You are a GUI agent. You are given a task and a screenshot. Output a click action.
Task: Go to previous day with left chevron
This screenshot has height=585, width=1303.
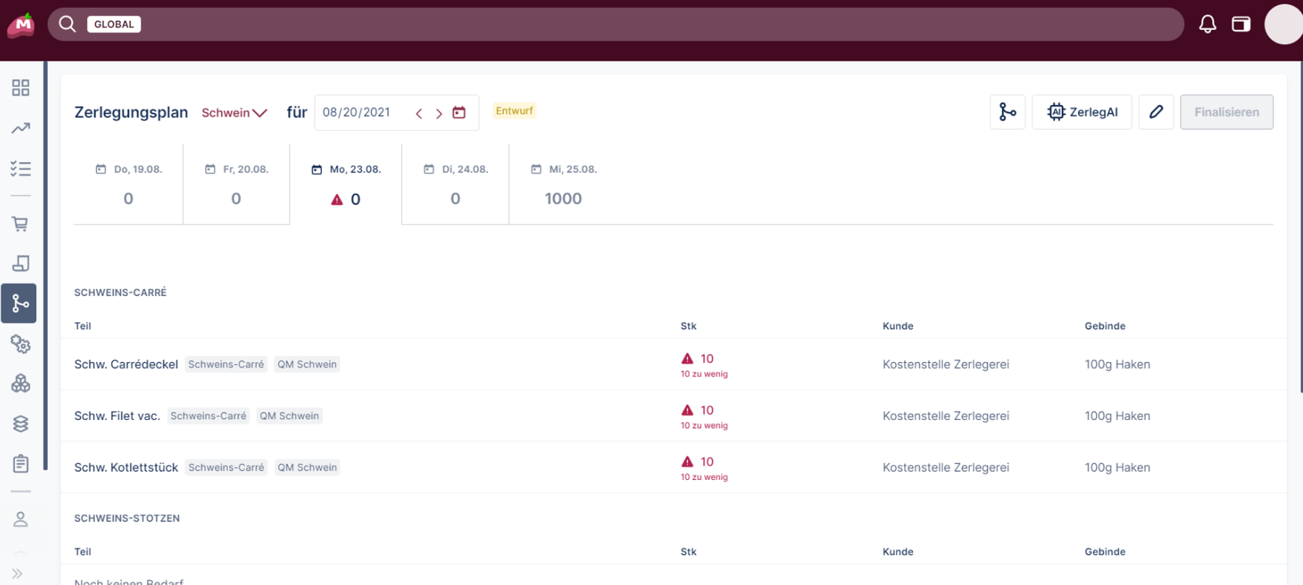point(419,114)
